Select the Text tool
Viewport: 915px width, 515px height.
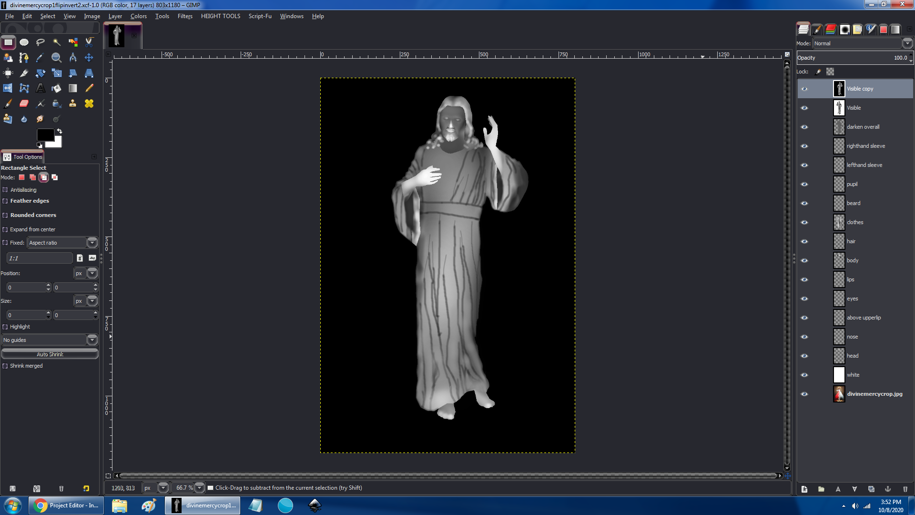(40, 88)
